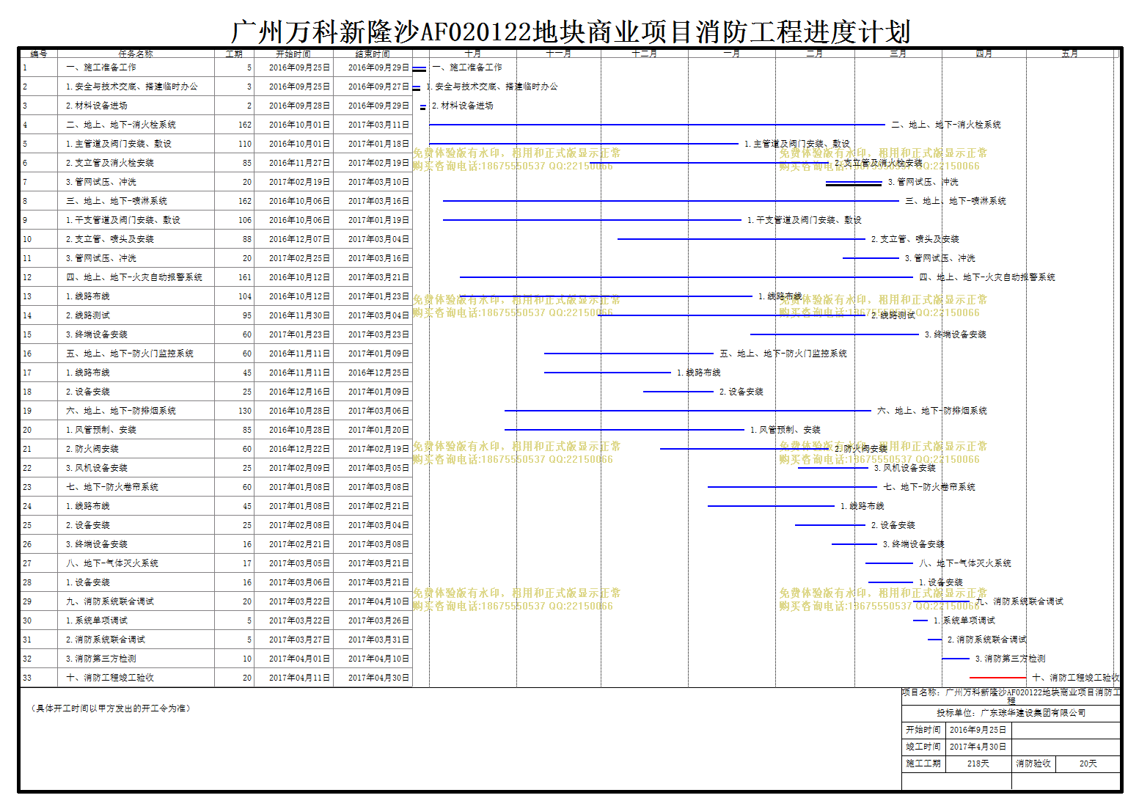Select table row 十、消防工程竣工验收
Image resolution: width=1139 pixels, height=809 pixels.
point(216,678)
